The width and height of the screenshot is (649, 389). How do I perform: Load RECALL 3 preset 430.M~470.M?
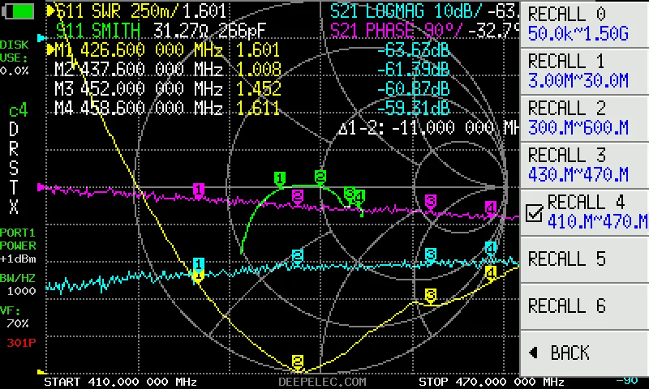pos(584,165)
